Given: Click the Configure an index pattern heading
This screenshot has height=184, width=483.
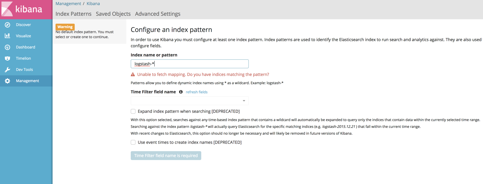Looking at the screenshot, I should (x=171, y=30).
